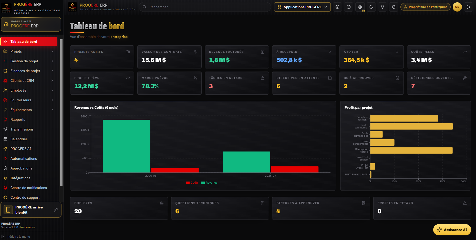
Task: Open the UD user avatar
Action: point(457,7)
